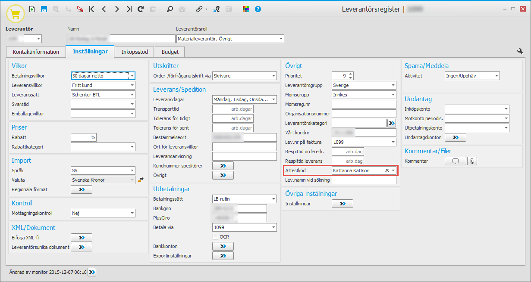
Task: Expand the Betalningsvillkor dropdown
Action: [x=132, y=76]
